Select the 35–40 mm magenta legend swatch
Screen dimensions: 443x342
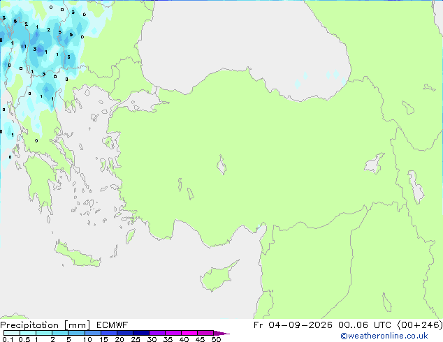(173, 333)
